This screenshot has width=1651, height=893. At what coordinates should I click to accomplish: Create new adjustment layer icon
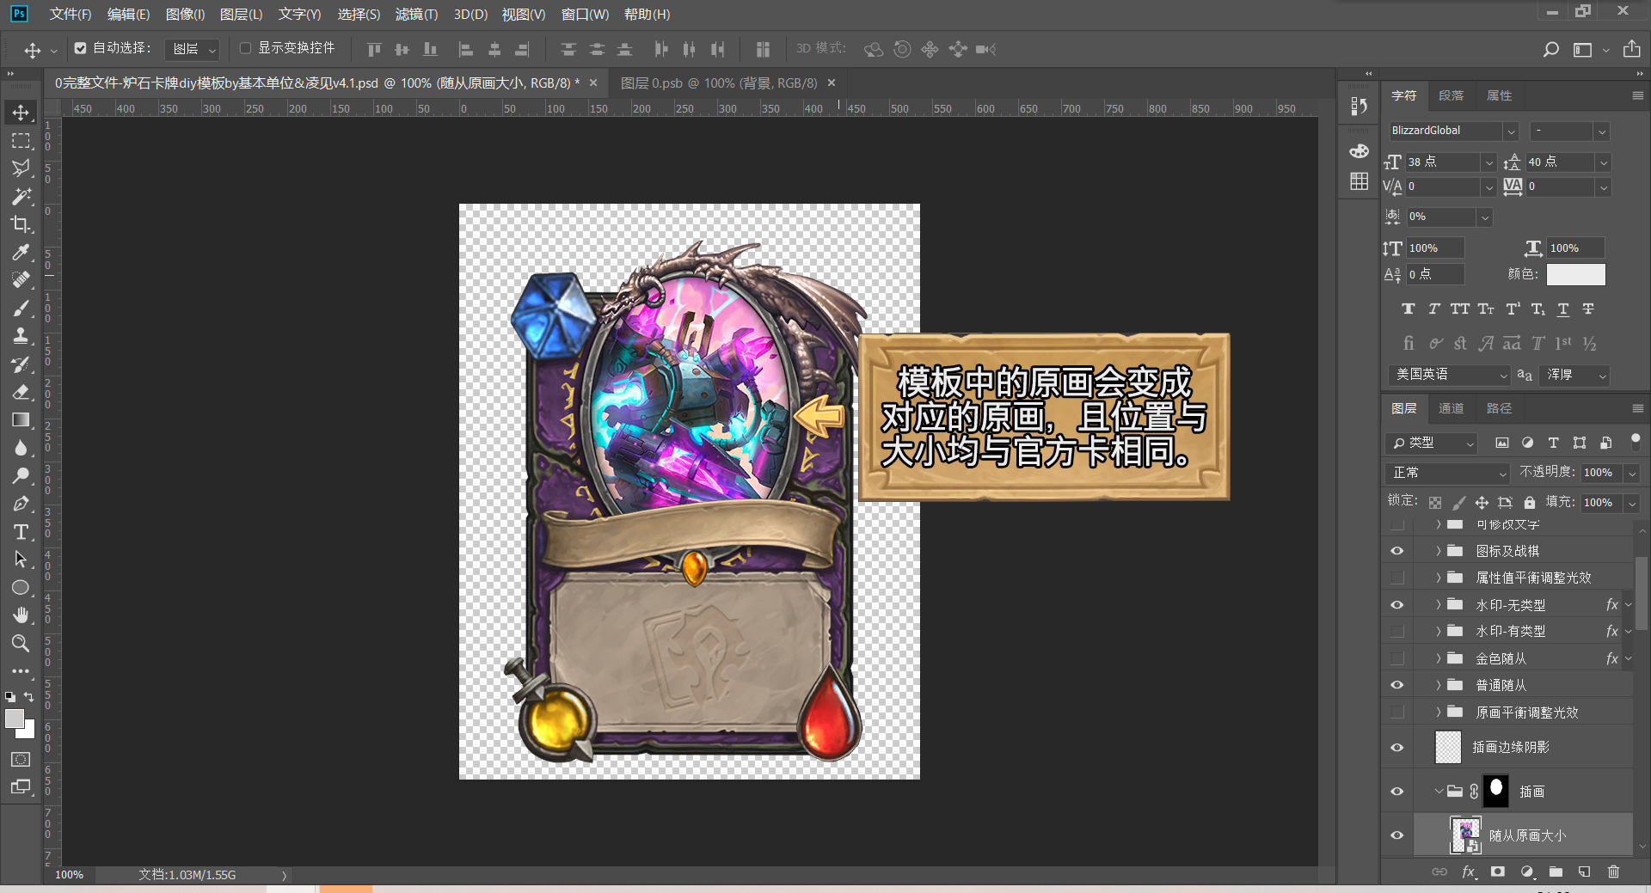pos(1527,872)
